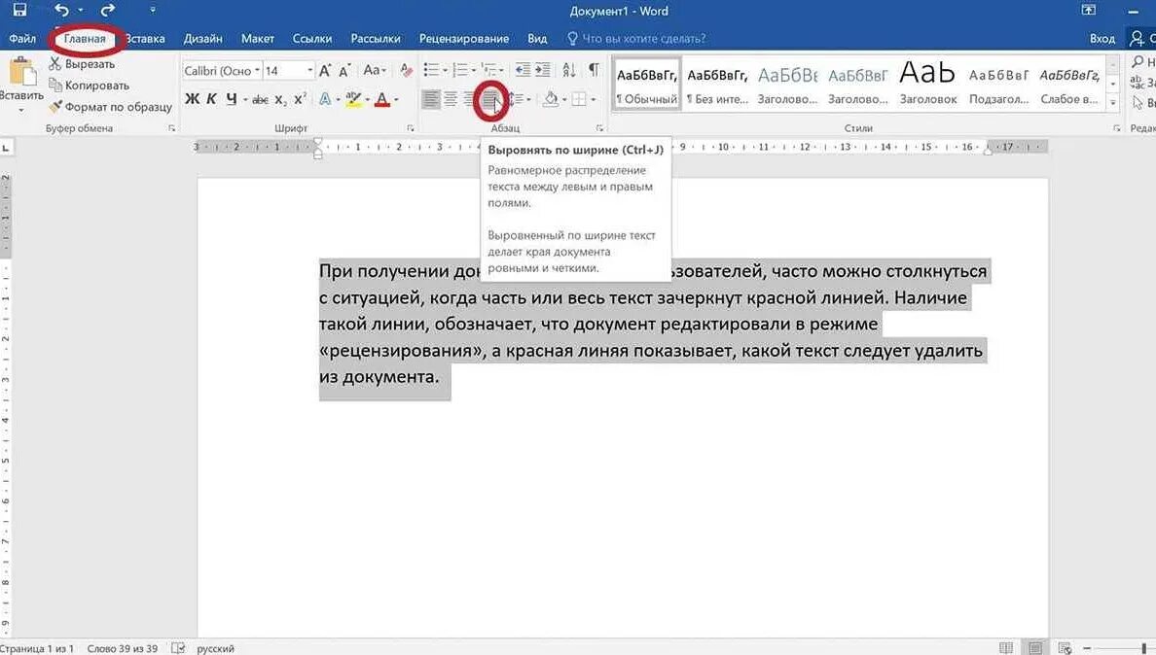The width and height of the screenshot is (1156, 655).
Task: Expand highlight color dropdown arrow
Action: (x=367, y=99)
